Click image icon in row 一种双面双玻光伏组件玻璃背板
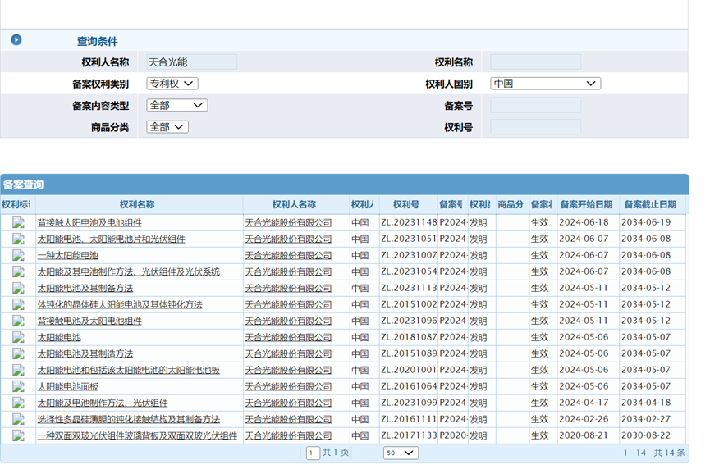 [x=18, y=435]
